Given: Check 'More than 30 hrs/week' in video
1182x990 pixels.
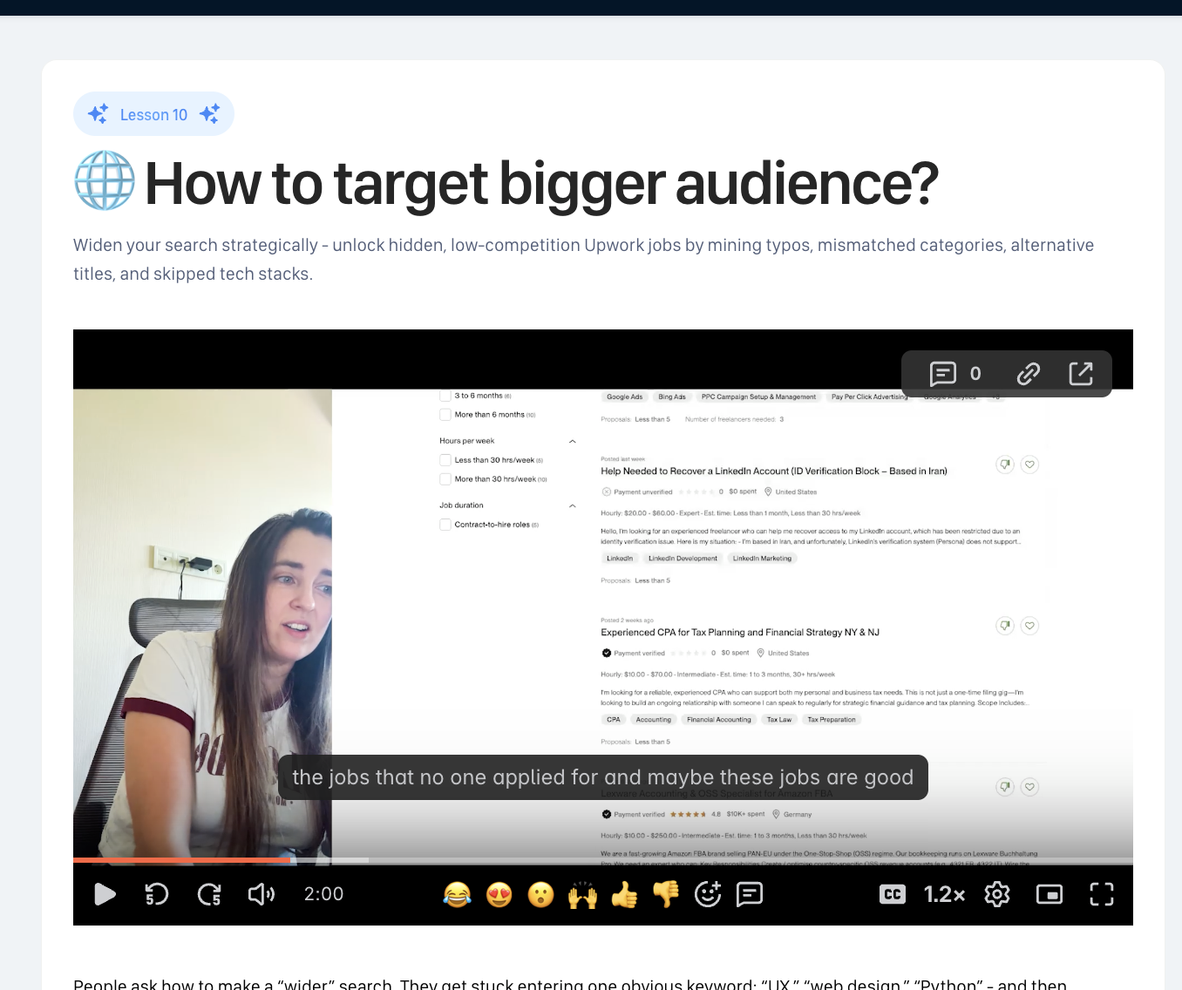Looking at the screenshot, I should (445, 479).
